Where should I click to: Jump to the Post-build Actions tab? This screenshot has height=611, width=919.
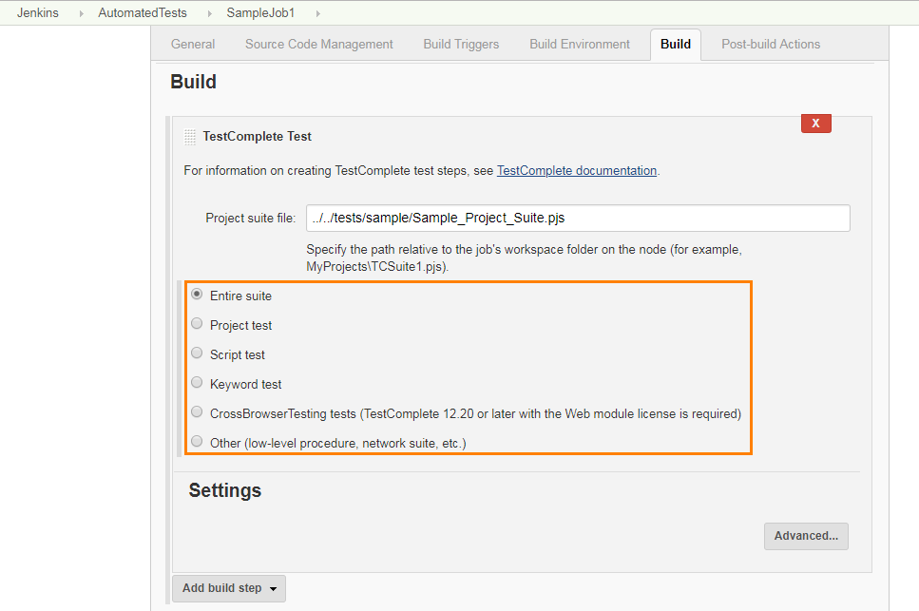tap(771, 45)
